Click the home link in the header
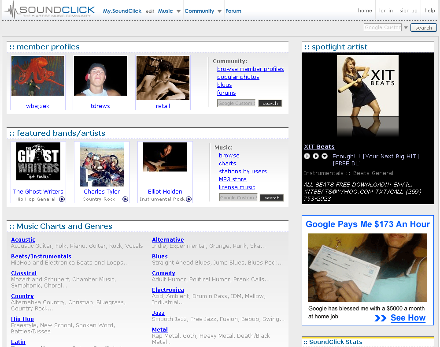The height and width of the screenshot is (347, 440). coord(365,11)
